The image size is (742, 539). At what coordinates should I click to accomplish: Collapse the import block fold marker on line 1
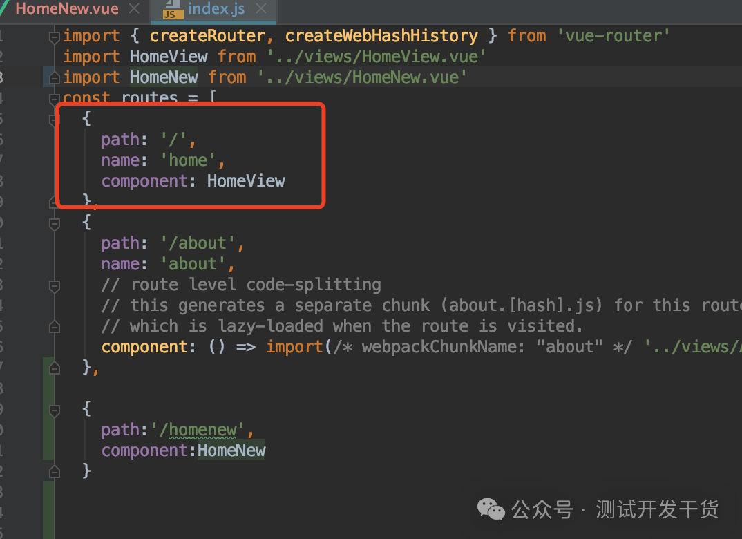pos(55,37)
